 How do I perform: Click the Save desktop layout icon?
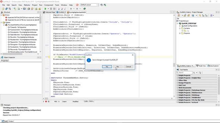[x=101, y=5]
